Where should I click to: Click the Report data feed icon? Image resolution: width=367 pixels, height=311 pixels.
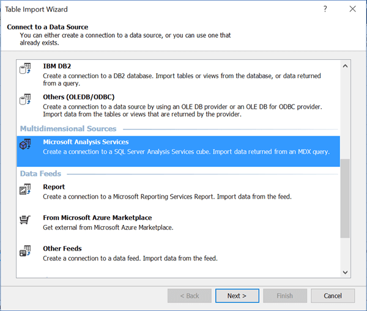(26, 190)
